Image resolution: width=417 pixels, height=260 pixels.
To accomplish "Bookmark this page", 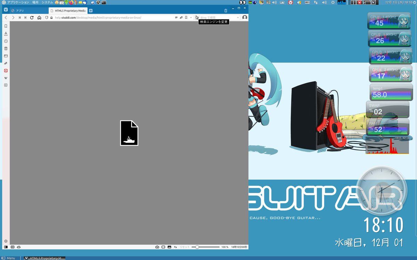I will [x=186, y=17].
